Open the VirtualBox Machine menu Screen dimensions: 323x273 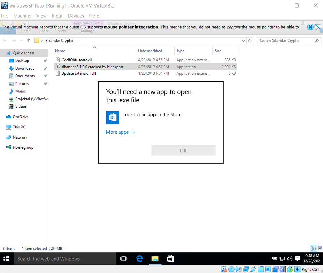coord(22,16)
